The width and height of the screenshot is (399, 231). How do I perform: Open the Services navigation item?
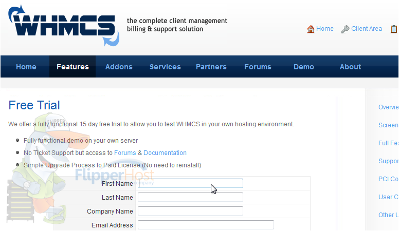(x=165, y=67)
